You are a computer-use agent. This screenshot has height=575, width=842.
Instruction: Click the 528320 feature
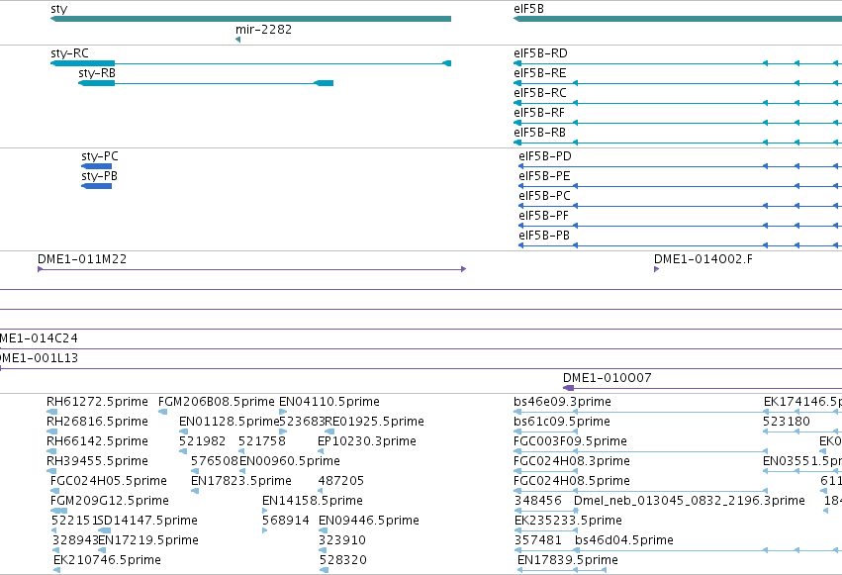point(324,570)
